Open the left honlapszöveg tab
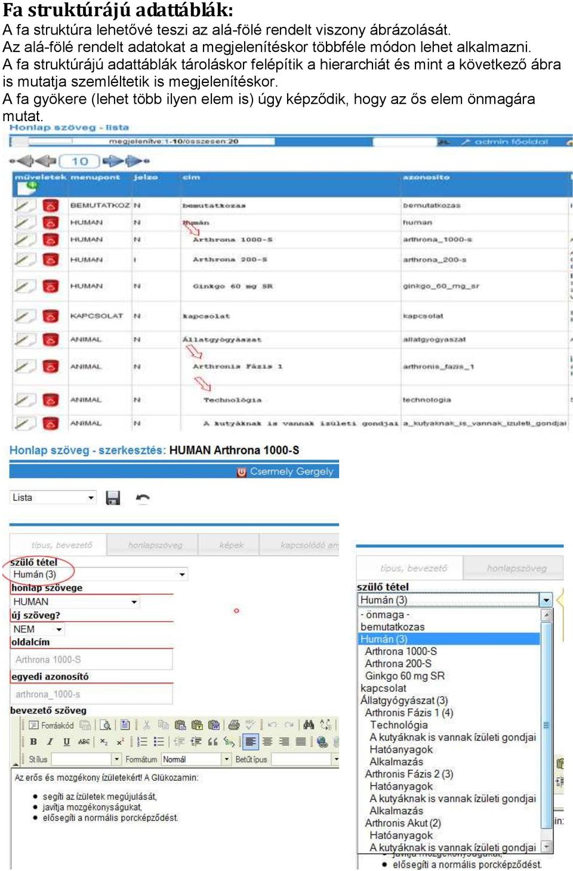573x871 pixels. (155, 545)
